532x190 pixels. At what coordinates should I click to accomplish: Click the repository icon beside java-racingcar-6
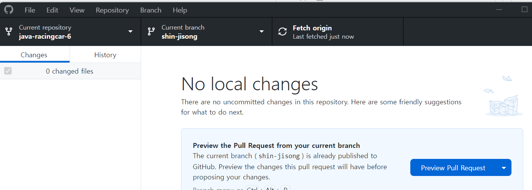click(x=9, y=31)
